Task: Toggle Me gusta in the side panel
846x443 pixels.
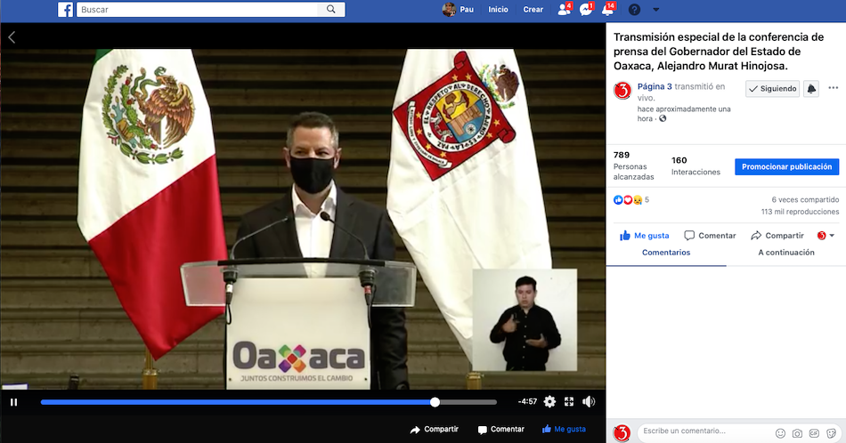Action: [x=644, y=236]
